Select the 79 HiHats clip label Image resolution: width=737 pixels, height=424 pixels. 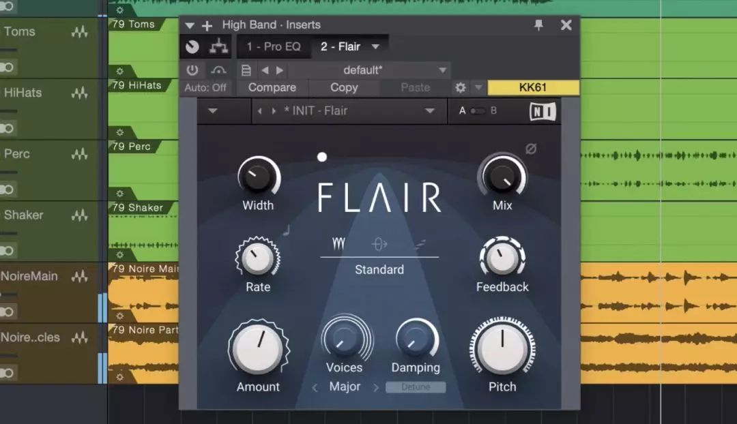136,85
